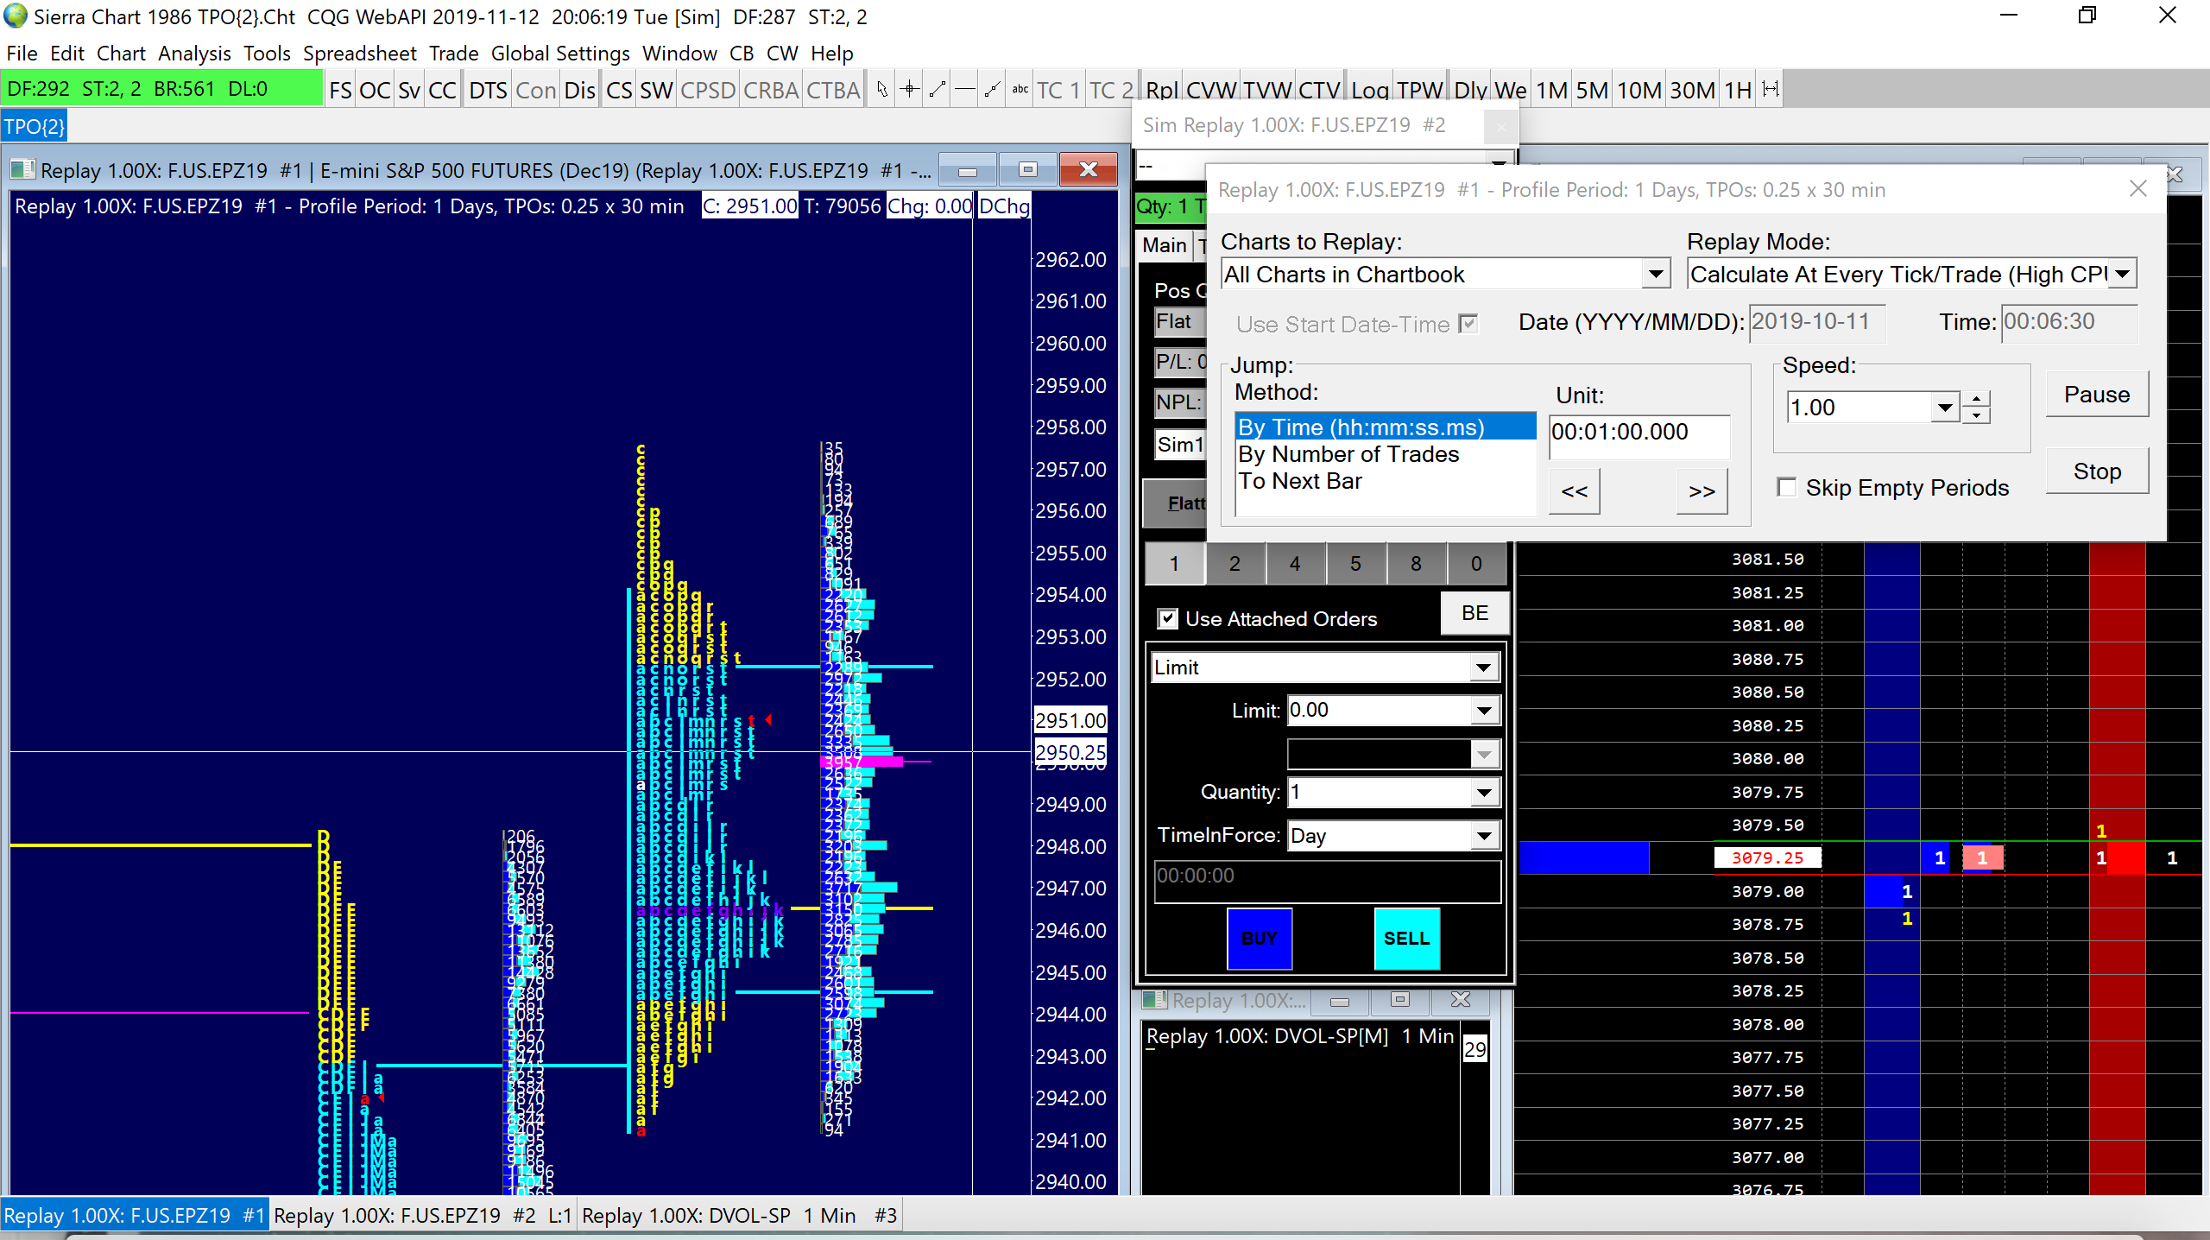Click the FS toolbar button
Viewport: 2210px width, 1240px height.
[x=340, y=90]
